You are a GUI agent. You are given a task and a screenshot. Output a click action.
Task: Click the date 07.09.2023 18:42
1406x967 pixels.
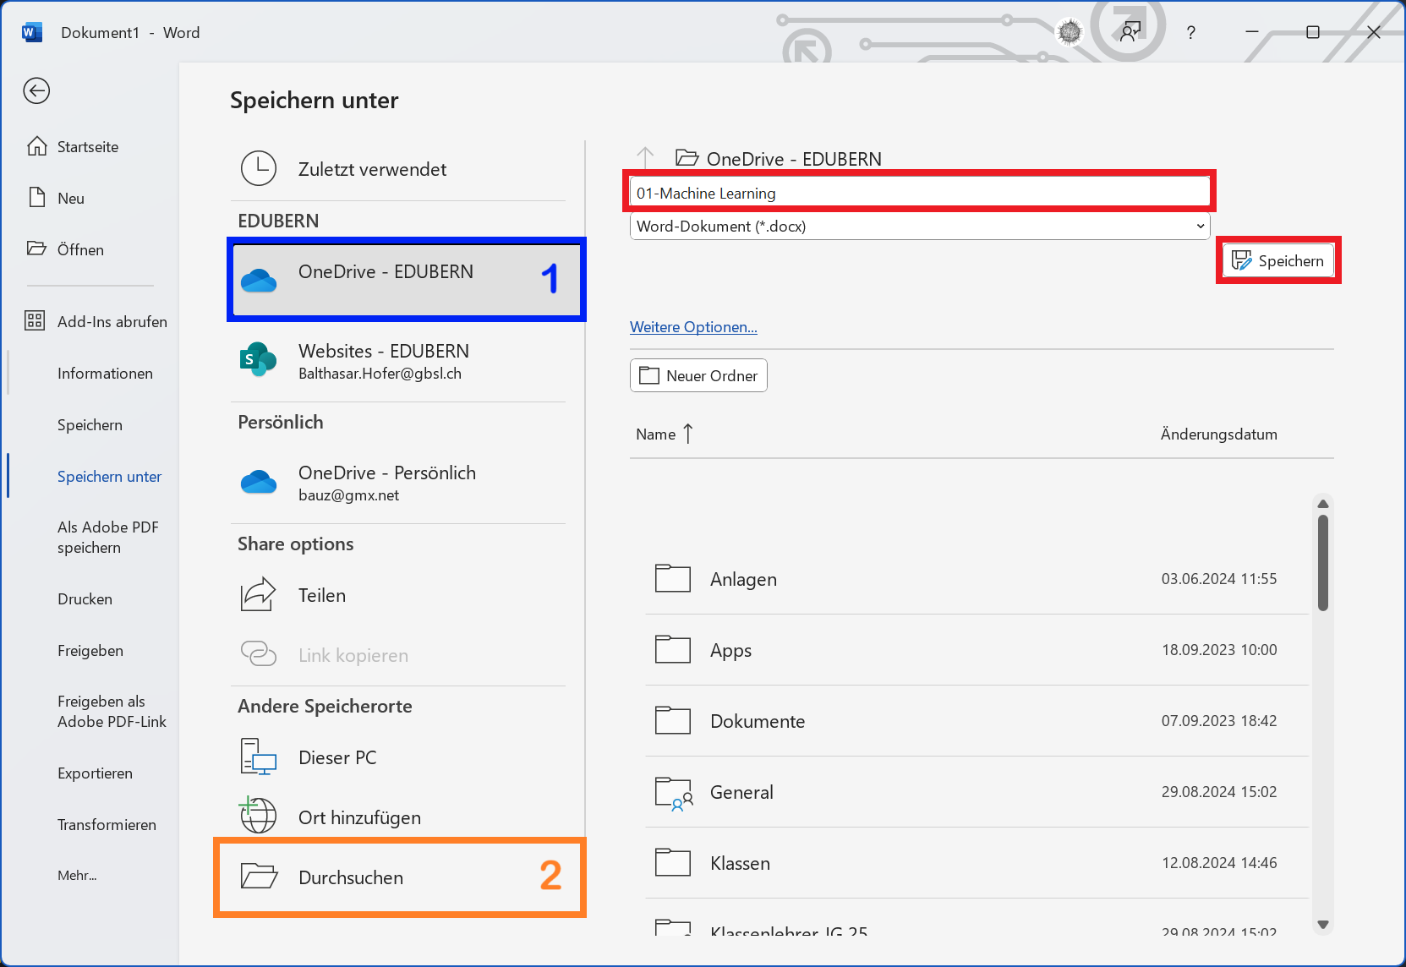click(x=1218, y=720)
